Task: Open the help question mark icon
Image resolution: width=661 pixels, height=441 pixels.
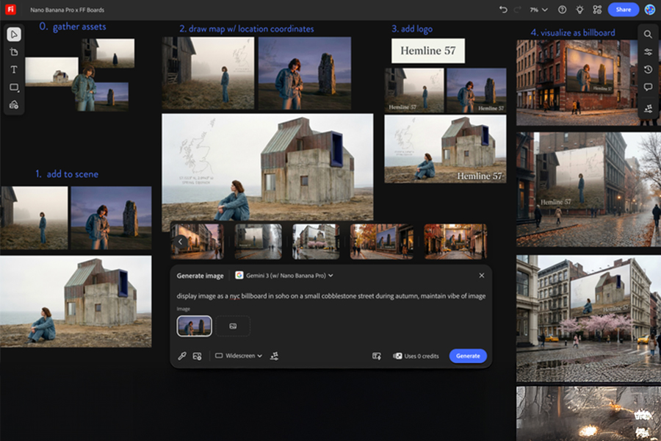Action: pyautogui.click(x=562, y=10)
